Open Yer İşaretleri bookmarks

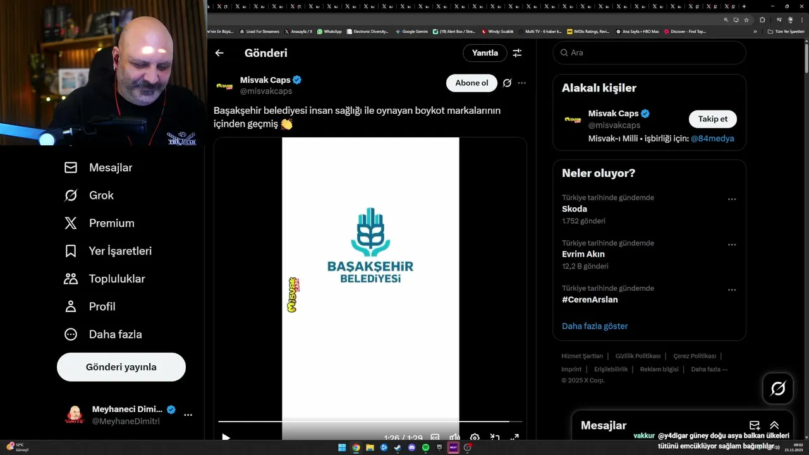tap(107, 251)
